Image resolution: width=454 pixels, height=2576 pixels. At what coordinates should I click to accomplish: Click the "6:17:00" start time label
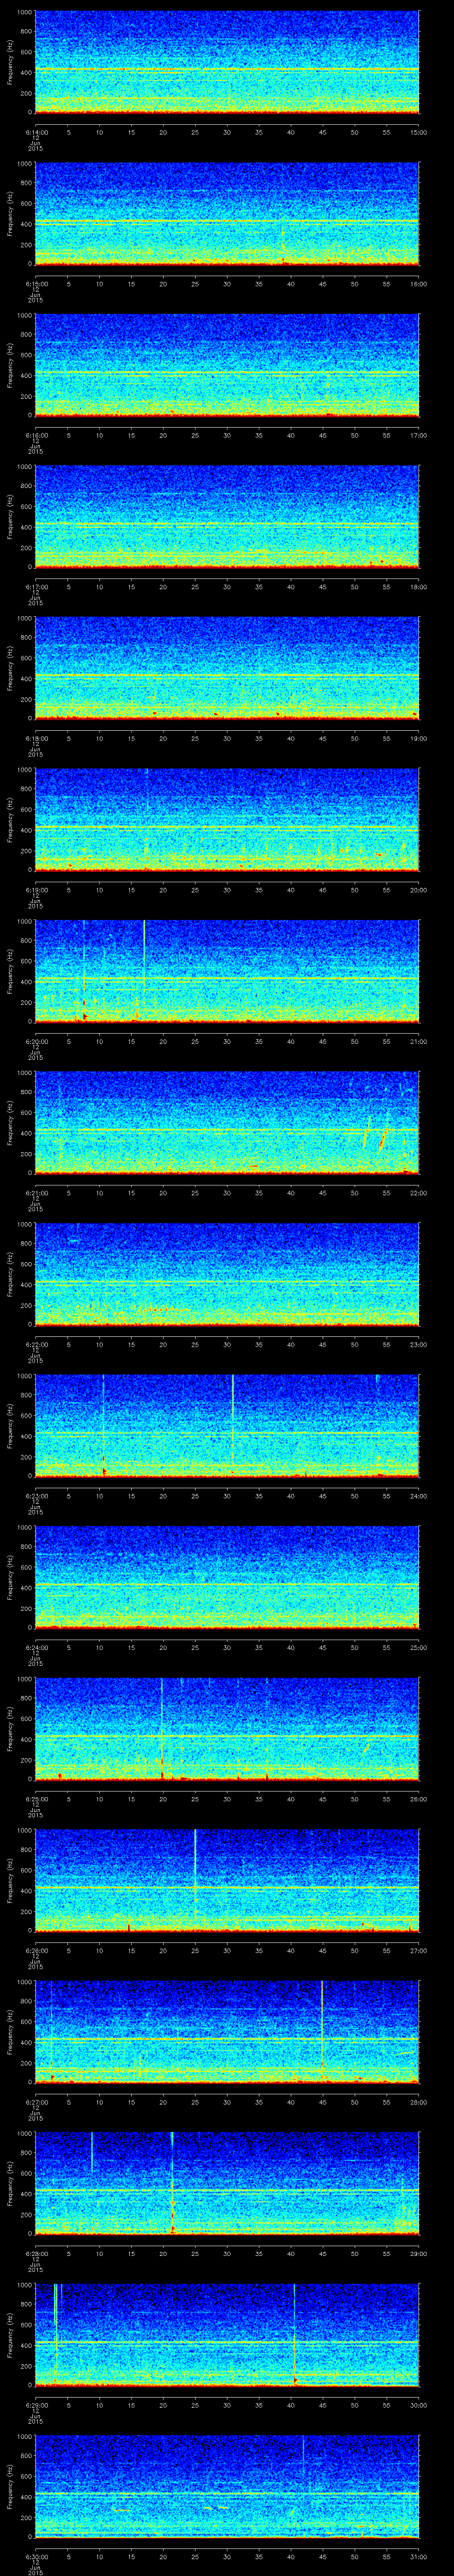pyautogui.click(x=36, y=587)
